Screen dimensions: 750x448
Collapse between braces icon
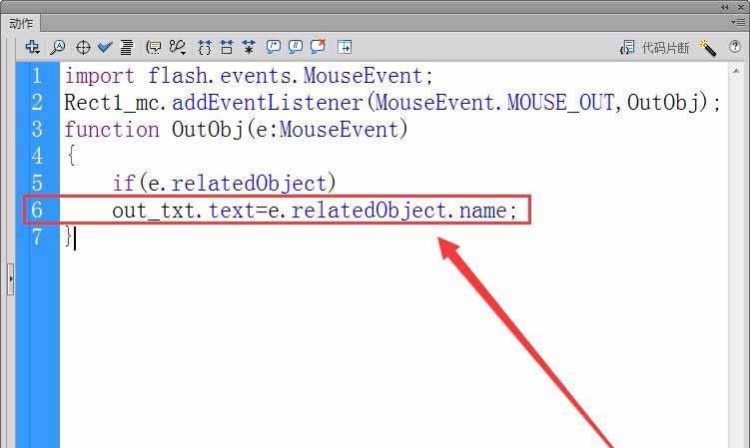point(205,47)
